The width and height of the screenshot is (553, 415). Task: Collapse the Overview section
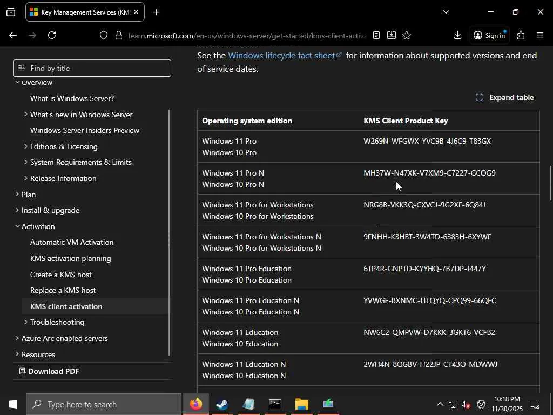tap(17, 82)
